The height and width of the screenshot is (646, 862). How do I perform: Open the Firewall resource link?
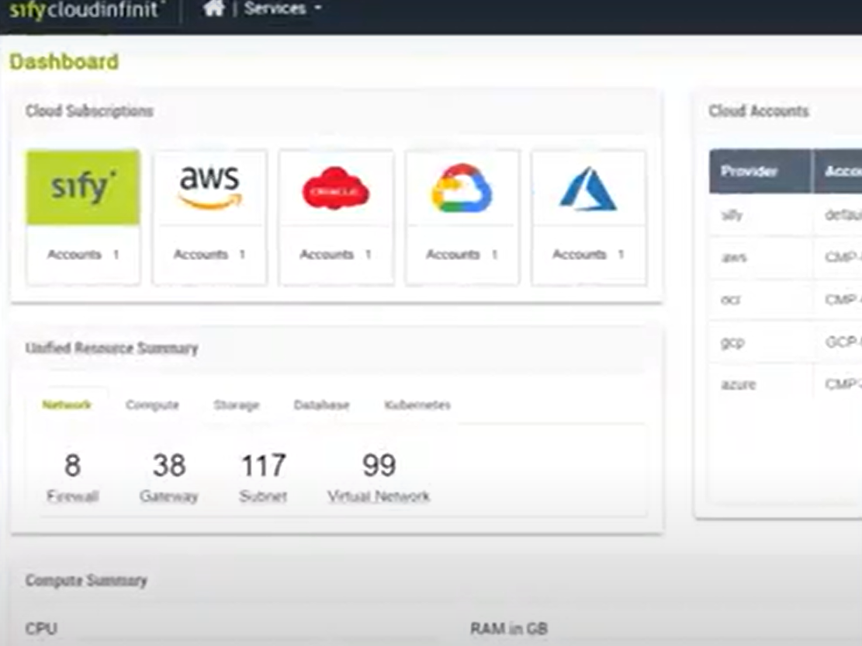coord(72,495)
